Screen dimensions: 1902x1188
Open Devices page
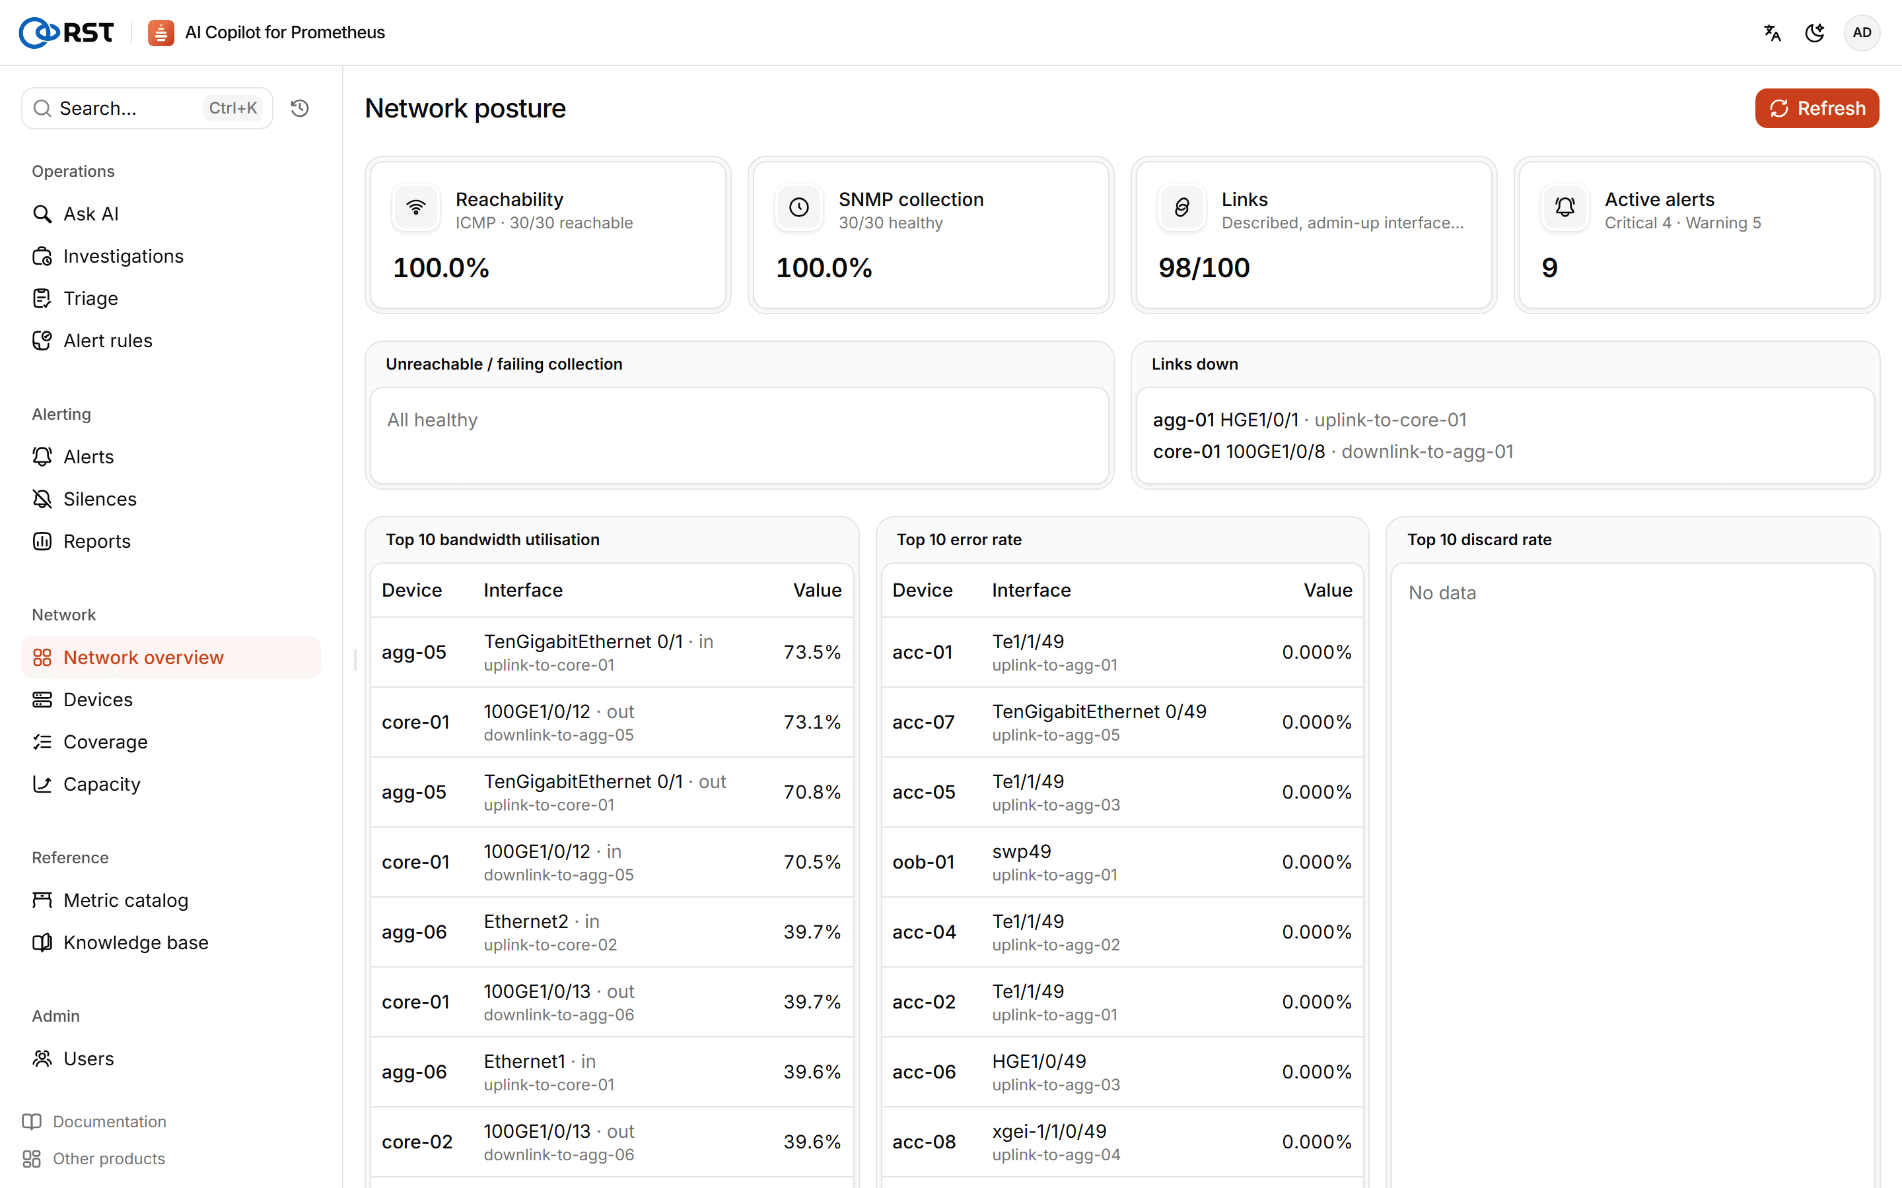tap(170, 700)
